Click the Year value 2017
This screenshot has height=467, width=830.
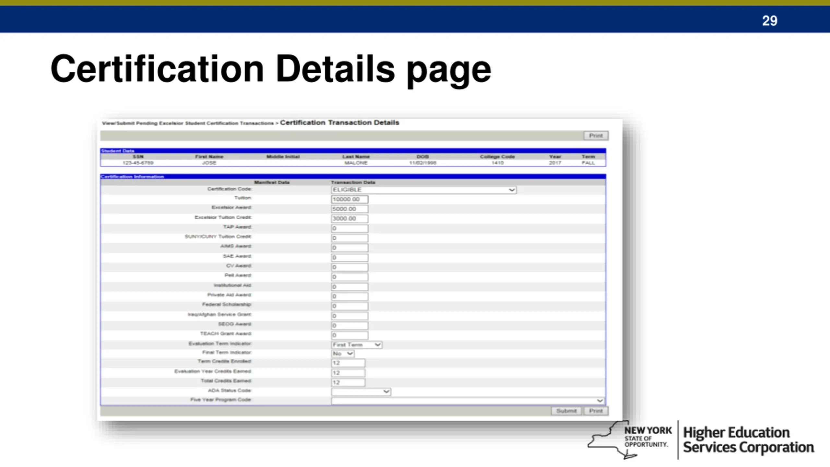click(x=555, y=163)
